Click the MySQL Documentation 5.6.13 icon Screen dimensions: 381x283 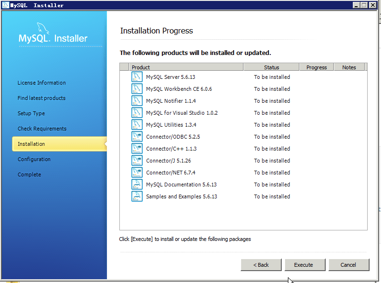tap(137, 184)
